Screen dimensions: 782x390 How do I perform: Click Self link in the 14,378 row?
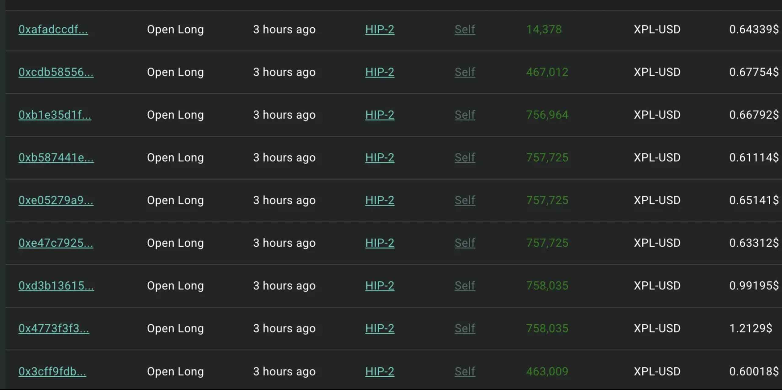tap(465, 30)
